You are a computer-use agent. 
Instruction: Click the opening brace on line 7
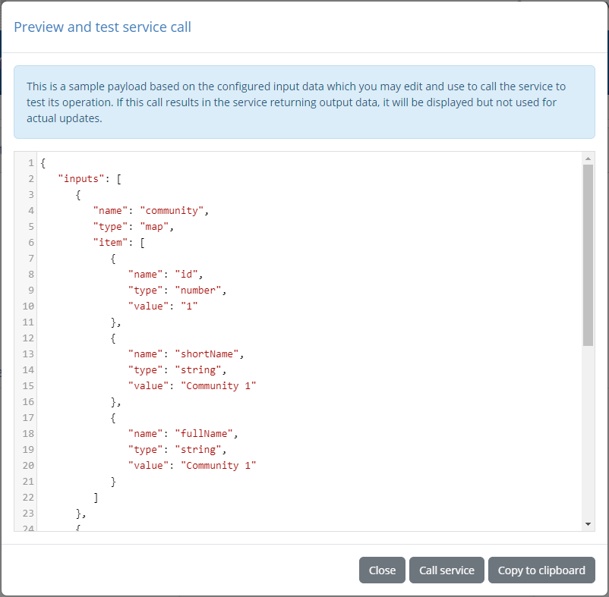(x=113, y=259)
